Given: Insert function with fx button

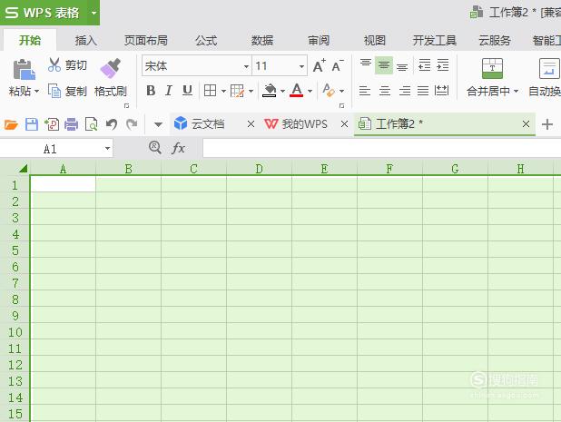Looking at the screenshot, I should pos(178,148).
